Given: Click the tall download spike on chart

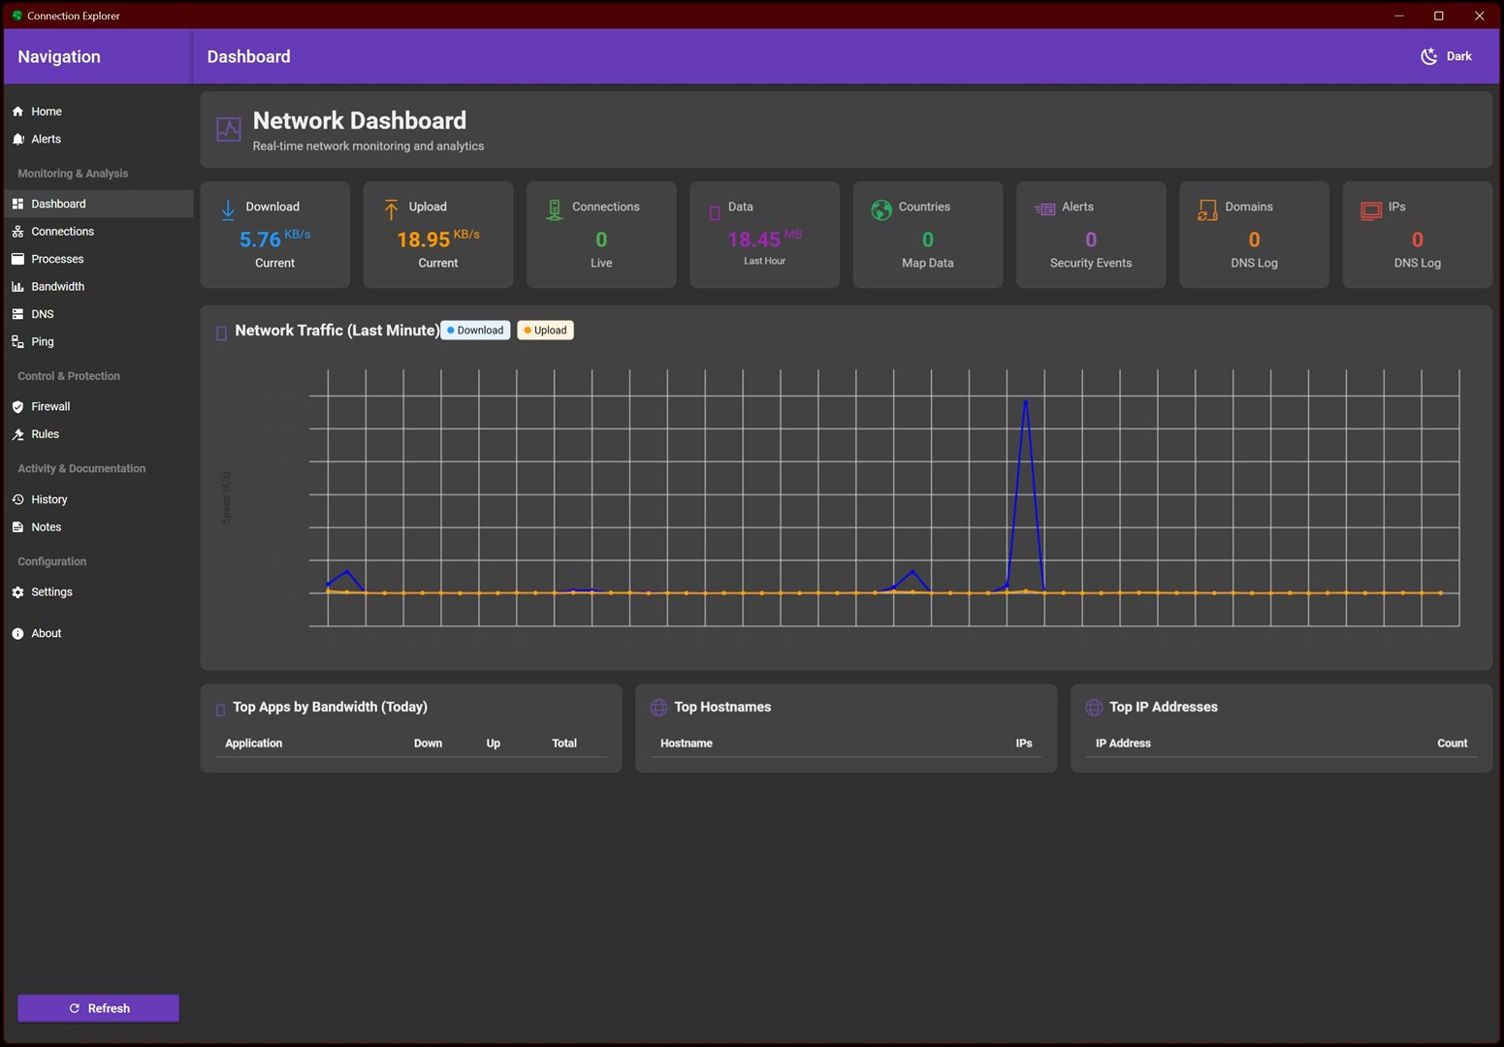Looking at the screenshot, I should tap(1025, 402).
